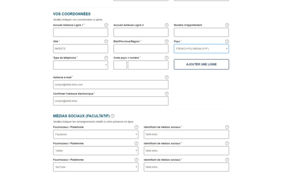Show help for État/Province/Région

166,41
